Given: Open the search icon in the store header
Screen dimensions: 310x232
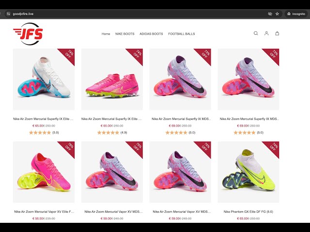Looking at the screenshot, I should tap(256, 33).
